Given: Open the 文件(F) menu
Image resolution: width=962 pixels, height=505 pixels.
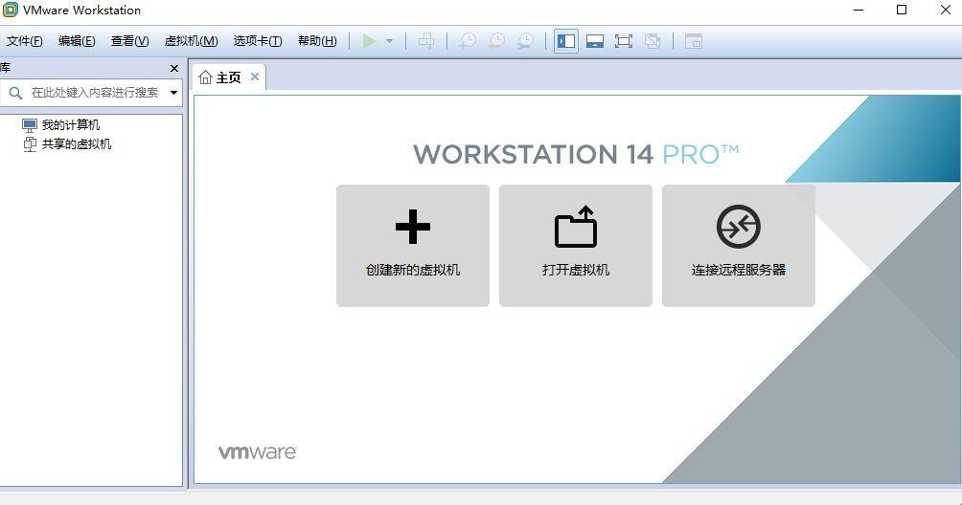Looking at the screenshot, I should 25,41.
